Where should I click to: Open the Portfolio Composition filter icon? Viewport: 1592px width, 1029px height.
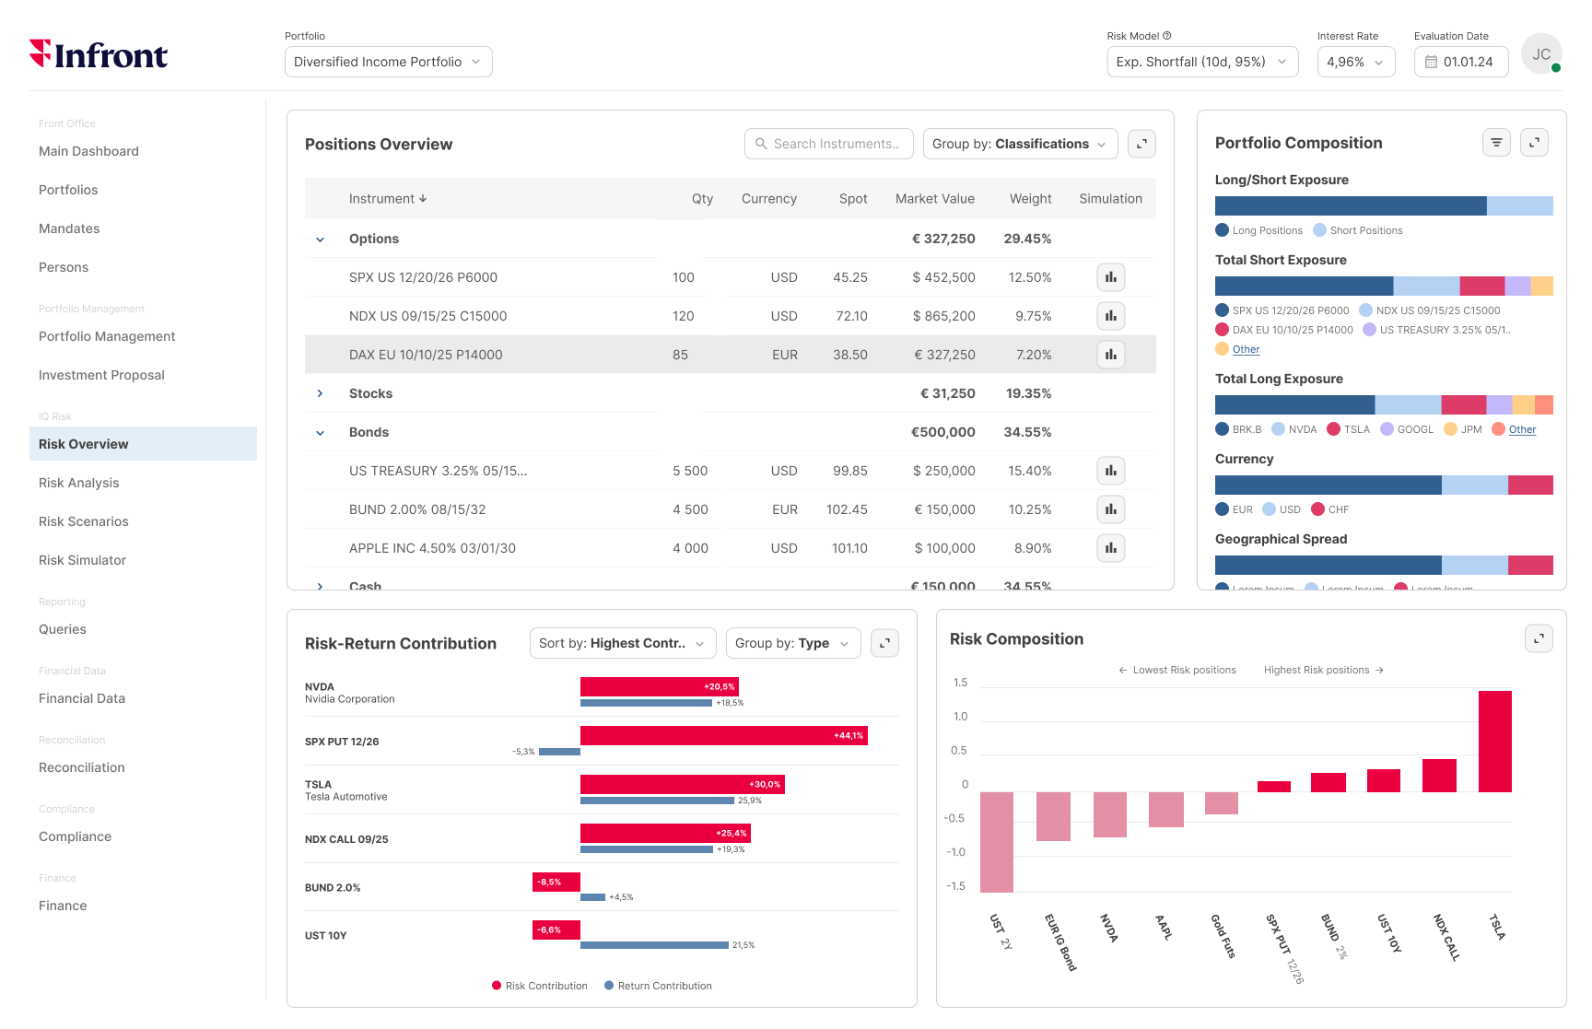[1496, 143]
